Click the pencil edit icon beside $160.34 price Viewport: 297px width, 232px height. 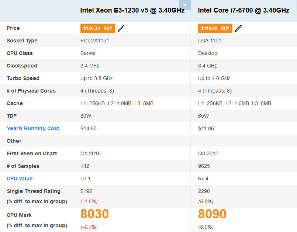pos(121,28)
